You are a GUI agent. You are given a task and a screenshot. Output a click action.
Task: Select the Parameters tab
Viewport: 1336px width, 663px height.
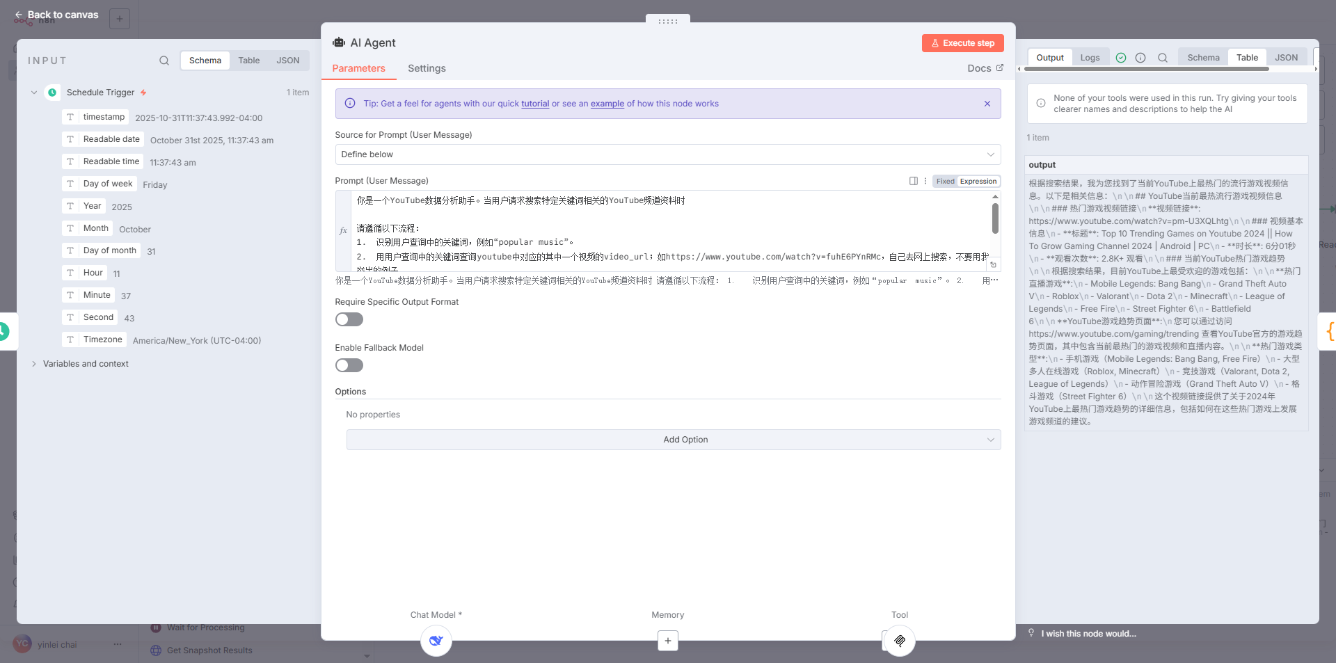click(x=358, y=68)
